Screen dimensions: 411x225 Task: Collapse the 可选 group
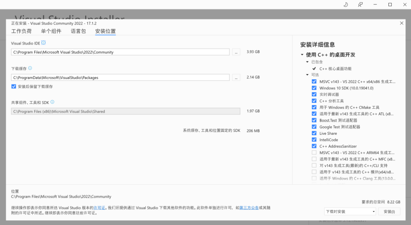pyautogui.click(x=307, y=75)
